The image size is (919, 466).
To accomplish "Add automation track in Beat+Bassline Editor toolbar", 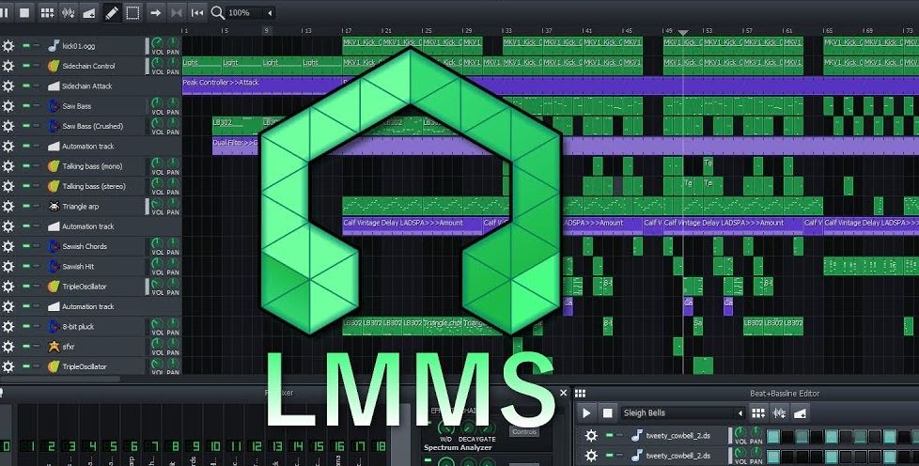I will pyautogui.click(x=800, y=413).
